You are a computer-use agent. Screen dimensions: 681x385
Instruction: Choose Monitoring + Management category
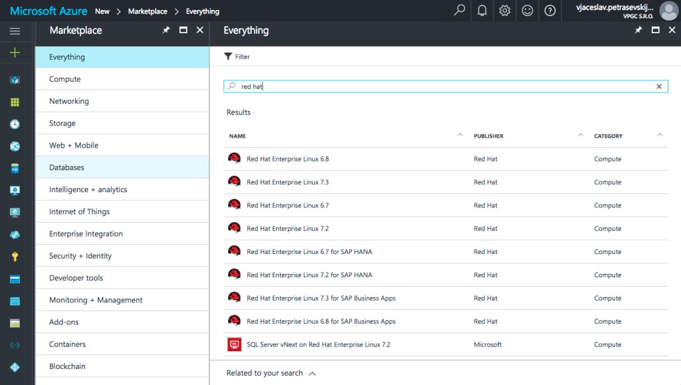click(x=122, y=301)
